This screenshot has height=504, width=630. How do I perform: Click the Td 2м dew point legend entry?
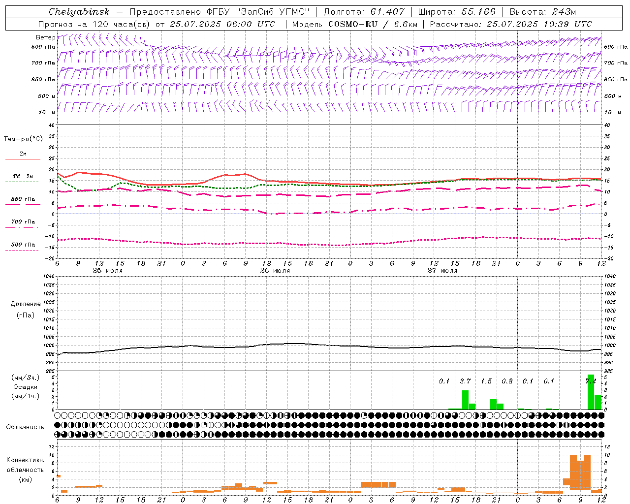coord(23,176)
